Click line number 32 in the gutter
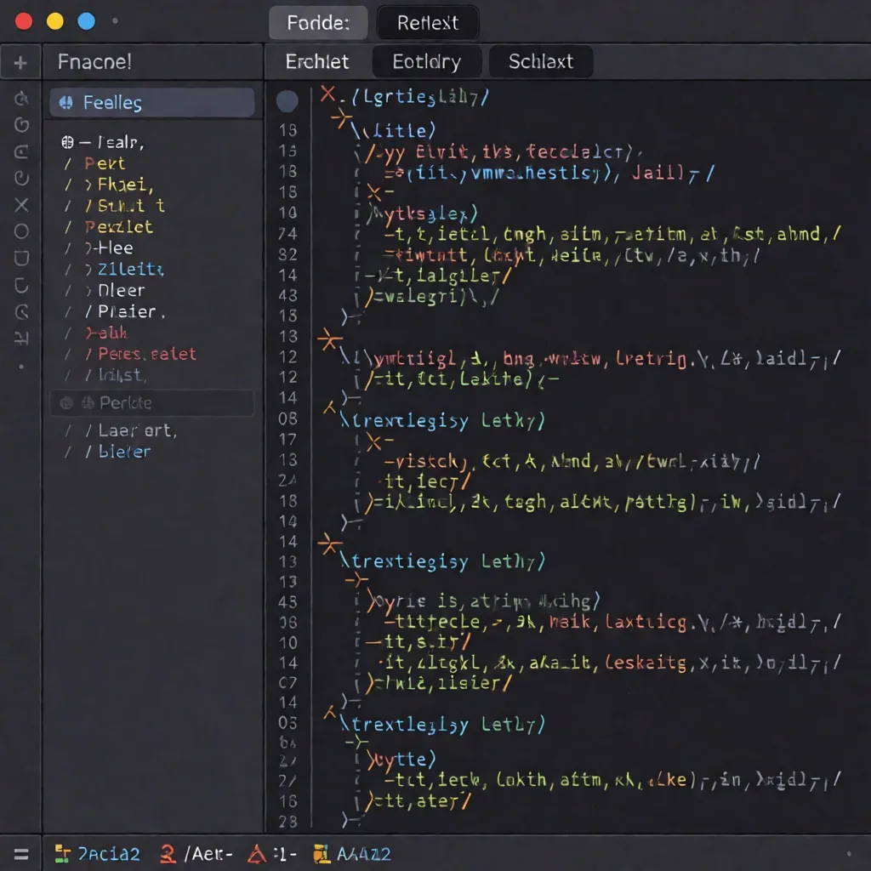Viewport: 871px width, 871px height. pyautogui.click(x=287, y=254)
